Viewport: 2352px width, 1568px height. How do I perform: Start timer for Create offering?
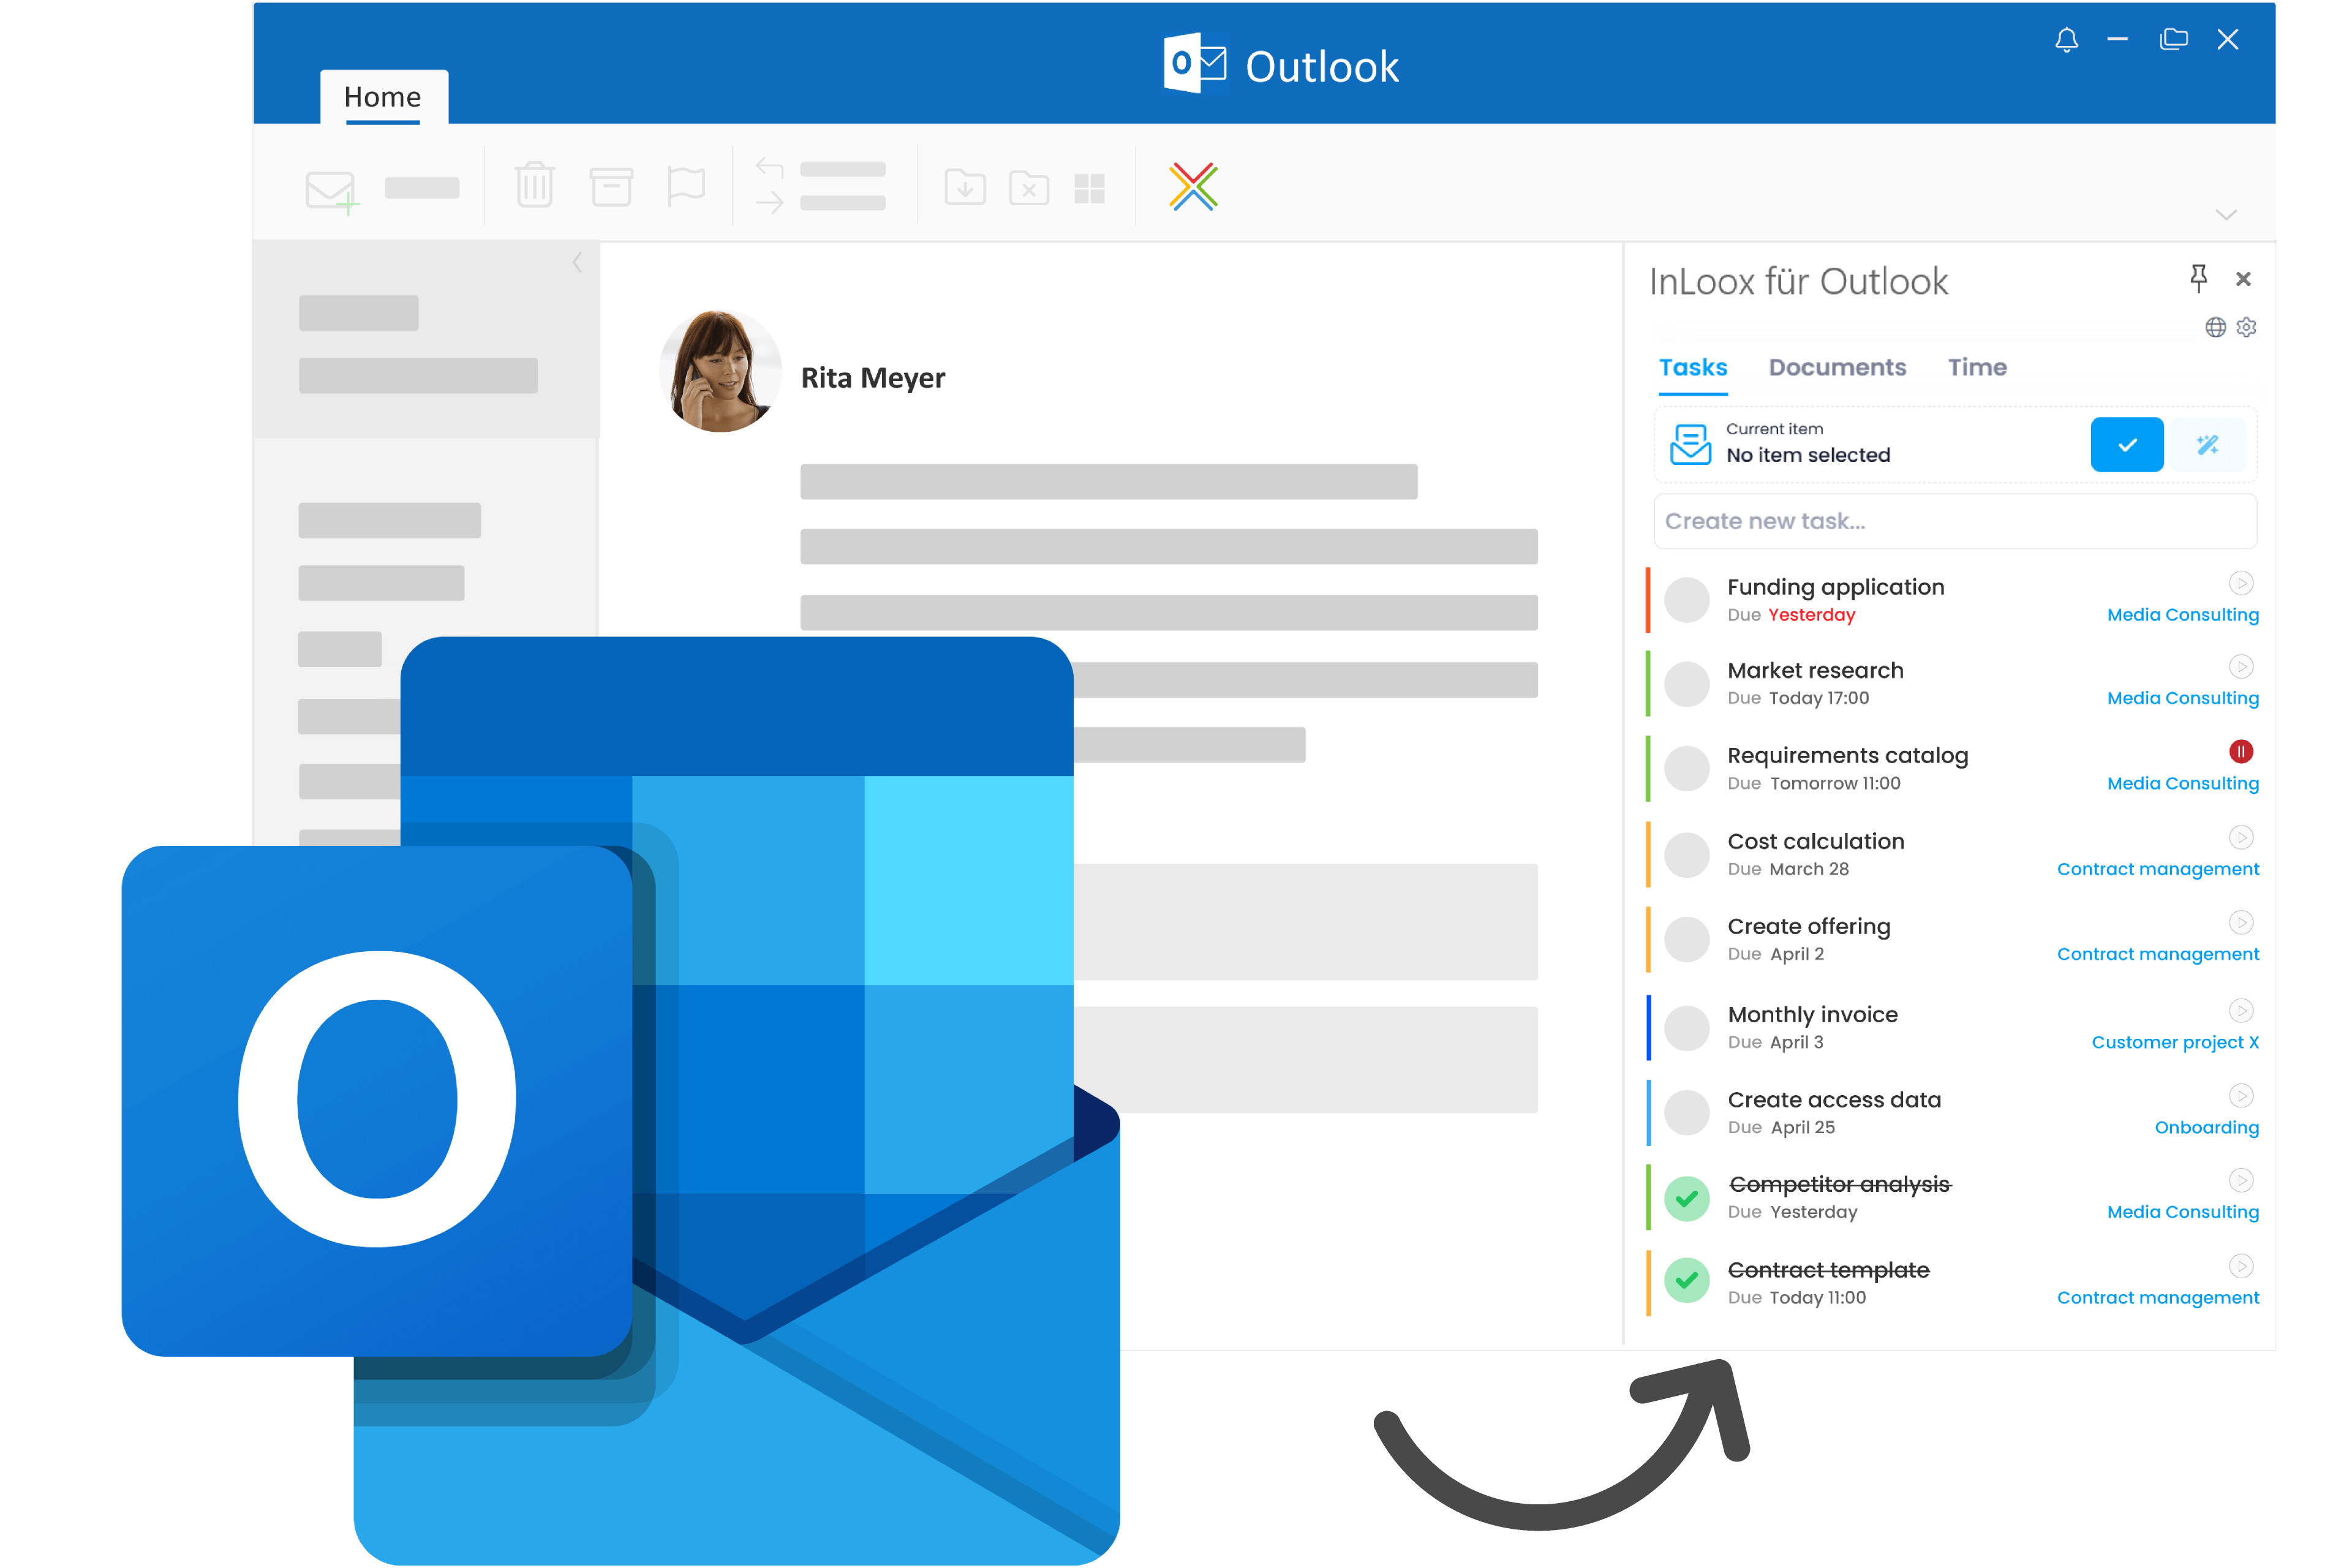(2241, 922)
